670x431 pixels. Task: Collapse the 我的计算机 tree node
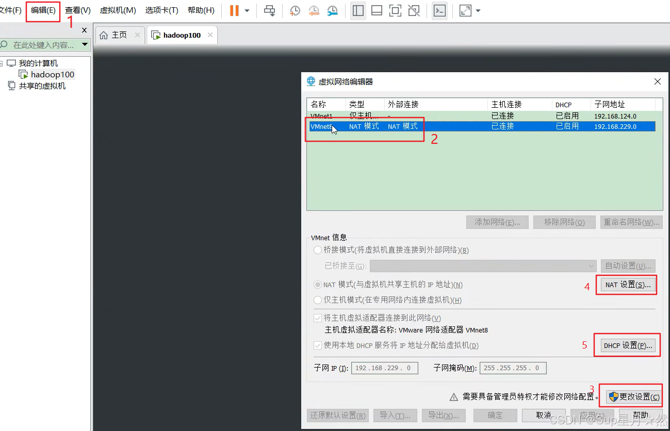point(2,63)
